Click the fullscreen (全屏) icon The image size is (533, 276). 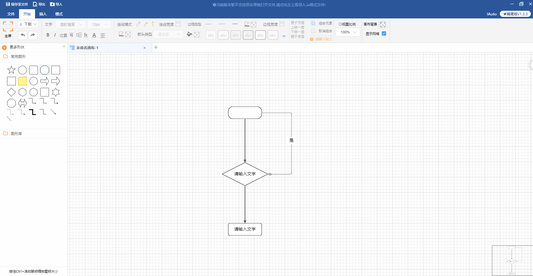coord(8,27)
